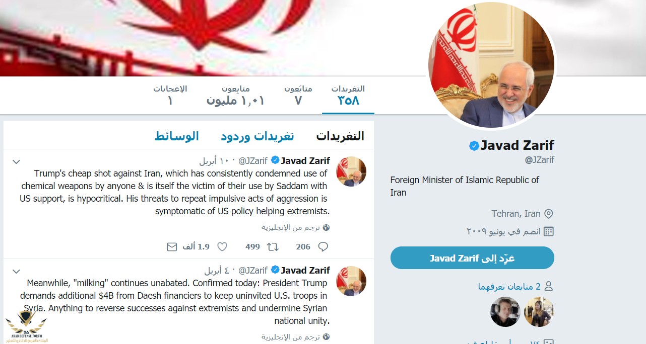Viewport: 646px width, 344px height.
Task: Select the التغريدات 358 stats tab
Action: [348, 95]
